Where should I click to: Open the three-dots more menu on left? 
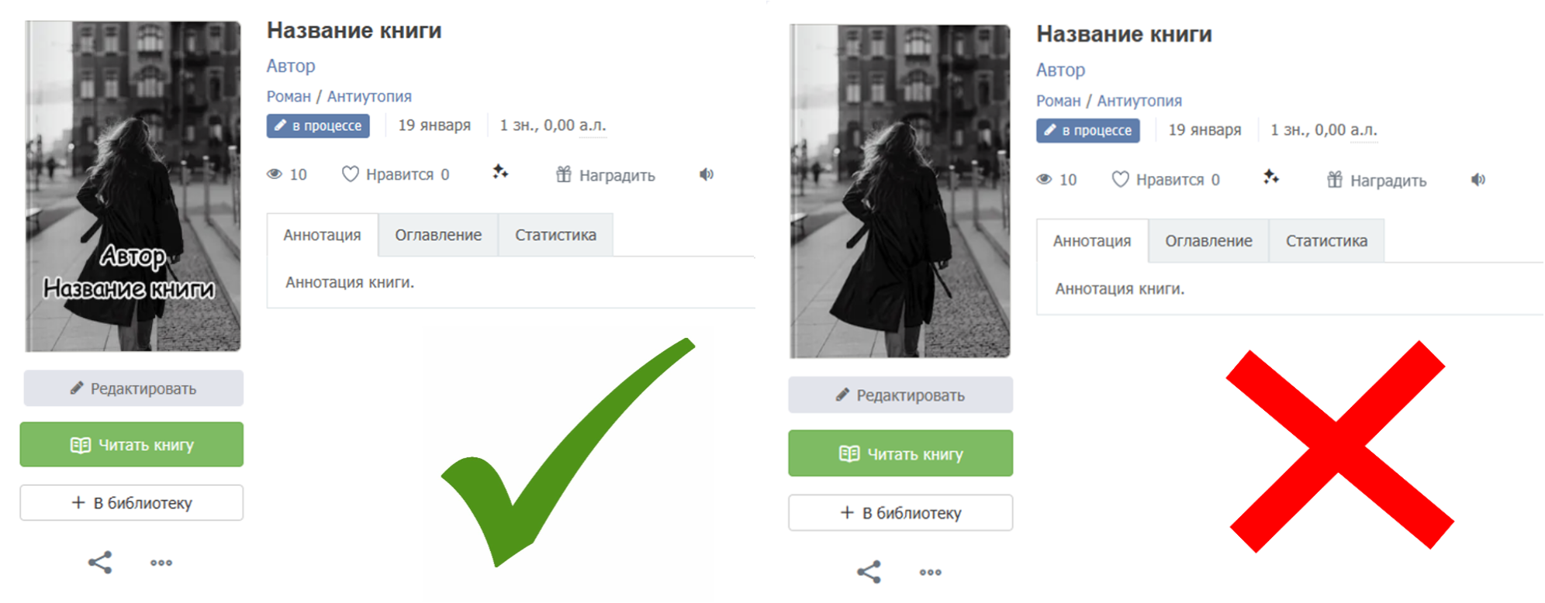coord(161,563)
